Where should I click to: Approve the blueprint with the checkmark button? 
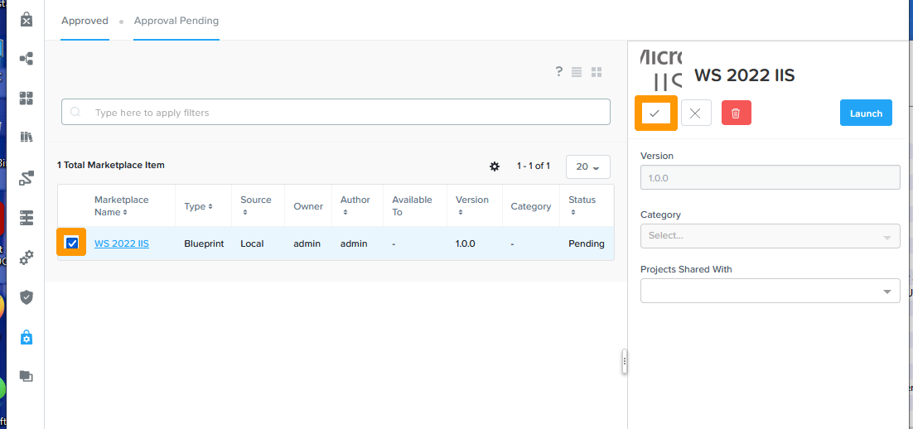(x=655, y=113)
